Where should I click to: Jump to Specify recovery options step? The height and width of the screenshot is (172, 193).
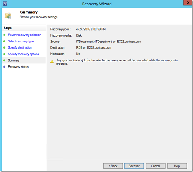point(23,54)
